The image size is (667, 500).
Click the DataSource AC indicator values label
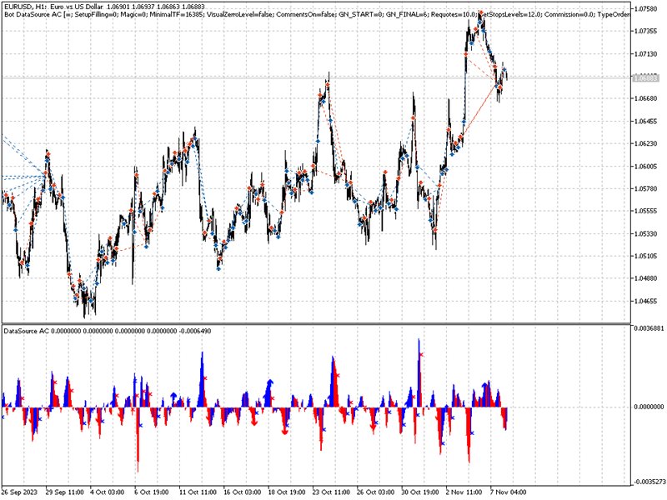[108, 331]
